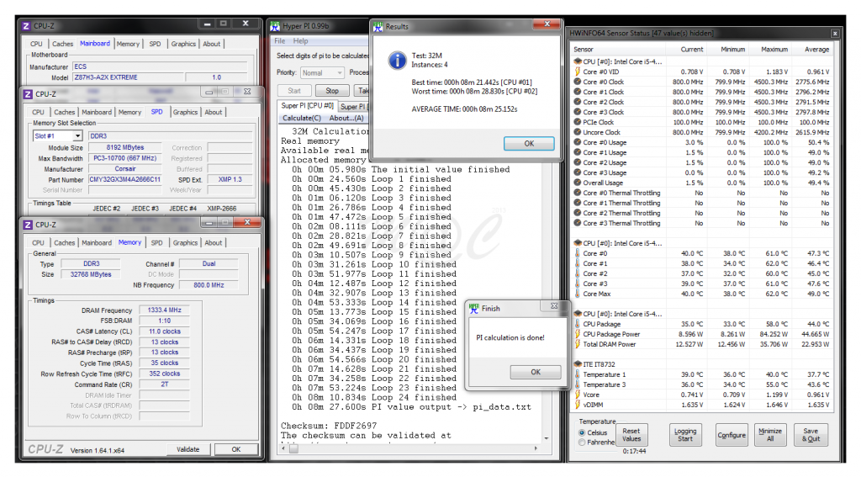Open the Calculate(C) menu in Super PI
861x477 pixels.
click(x=303, y=118)
